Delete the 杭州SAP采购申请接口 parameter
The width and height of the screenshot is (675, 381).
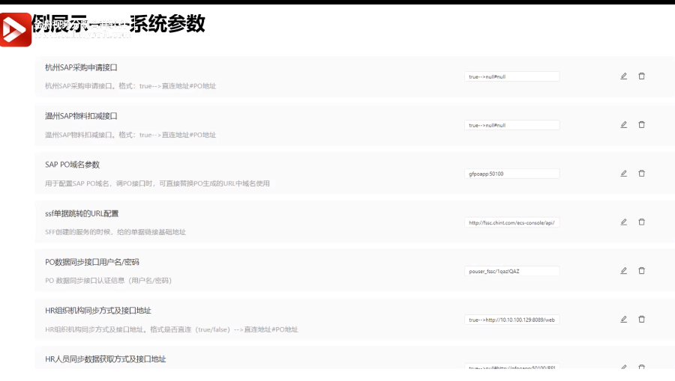coord(641,76)
